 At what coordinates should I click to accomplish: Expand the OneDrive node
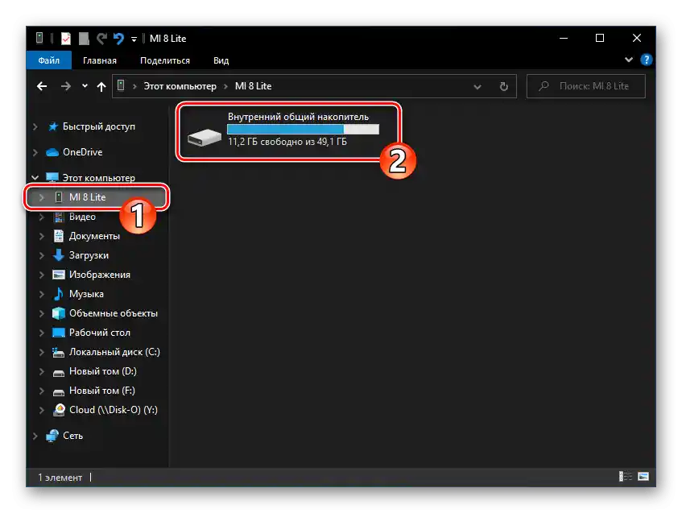click(x=35, y=152)
